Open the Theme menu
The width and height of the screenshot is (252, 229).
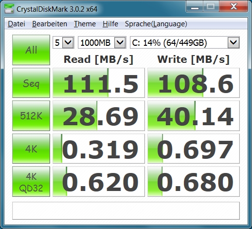(85, 24)
